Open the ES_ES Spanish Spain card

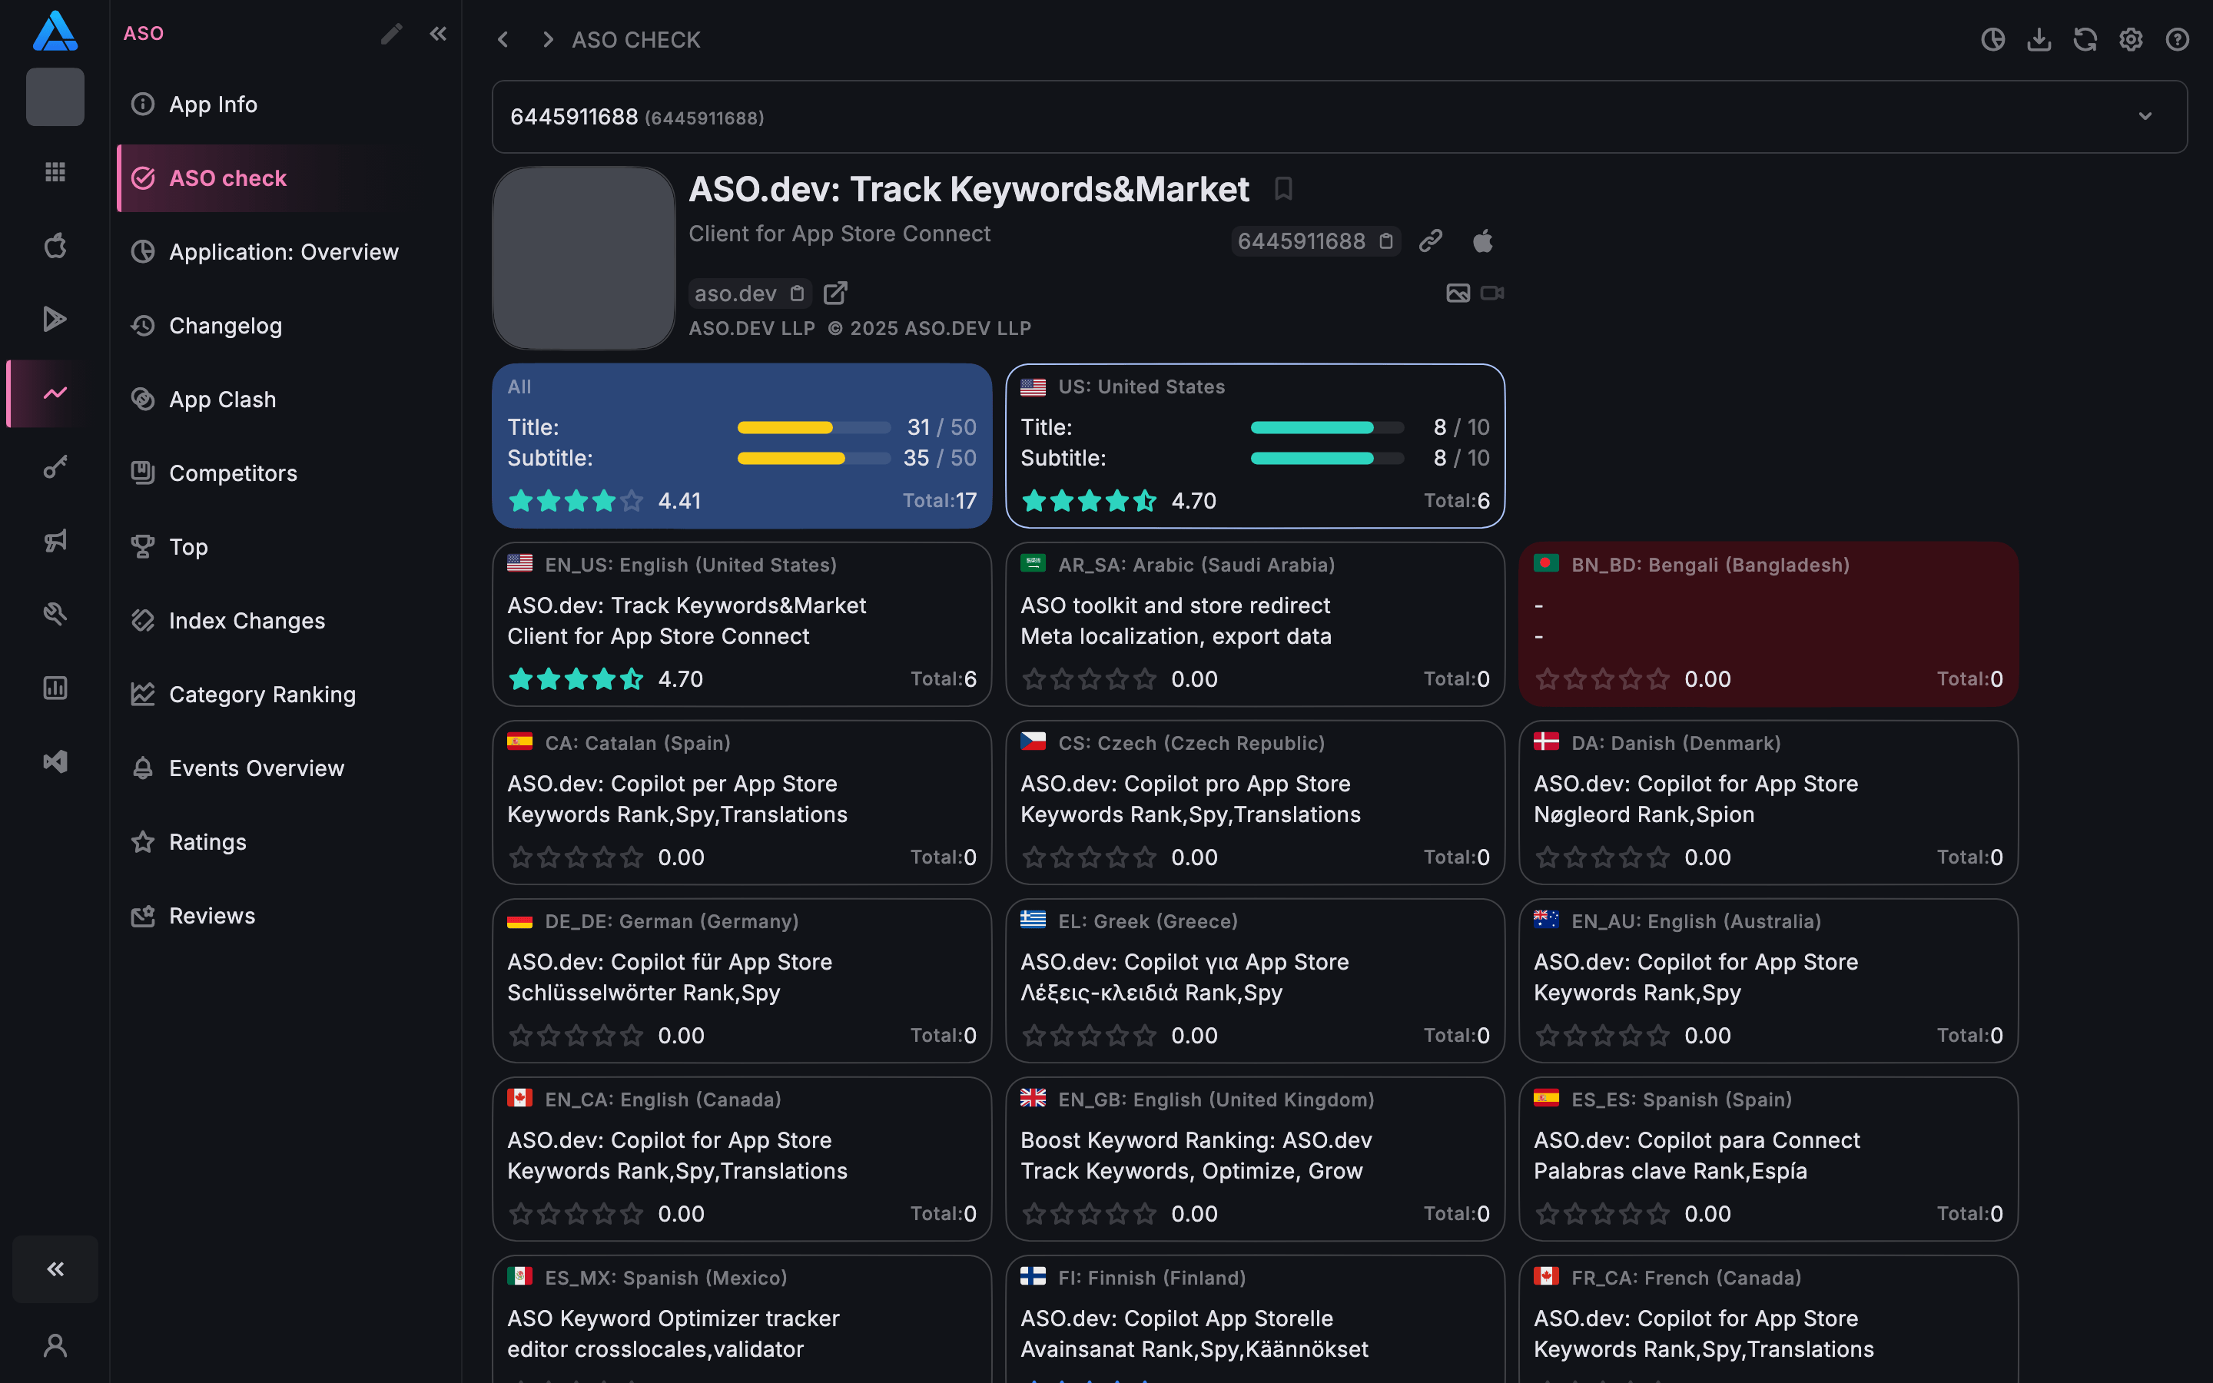1767,1159
